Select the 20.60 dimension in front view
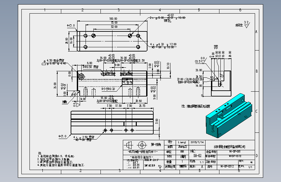This screenshot has width=281, height=182. [x=138, y=101]
